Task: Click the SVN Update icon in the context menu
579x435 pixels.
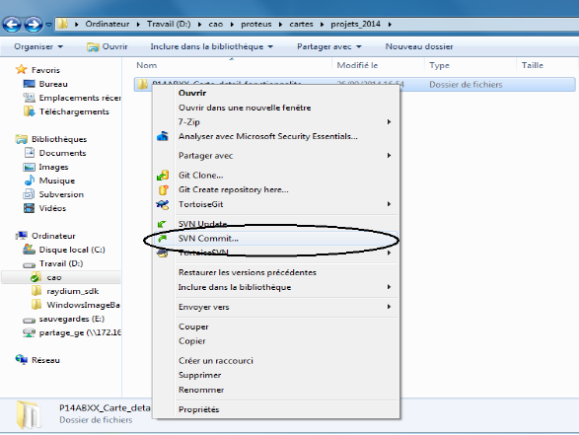Action: point(162,224)
